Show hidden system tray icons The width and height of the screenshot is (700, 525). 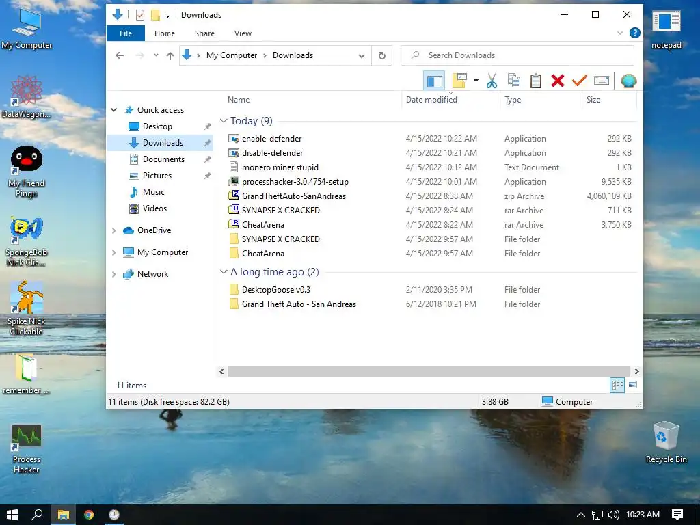point(581,515)
